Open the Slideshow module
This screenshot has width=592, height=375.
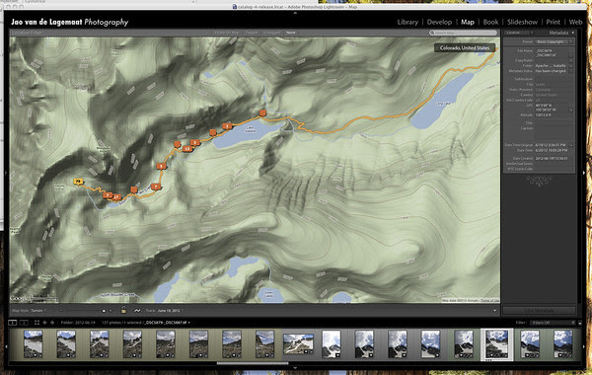(522, 22)
